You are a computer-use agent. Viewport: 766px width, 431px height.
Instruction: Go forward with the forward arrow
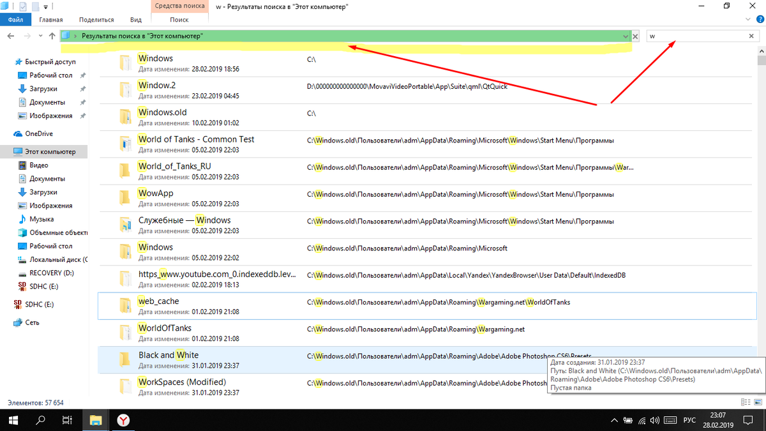pos(27,36)
